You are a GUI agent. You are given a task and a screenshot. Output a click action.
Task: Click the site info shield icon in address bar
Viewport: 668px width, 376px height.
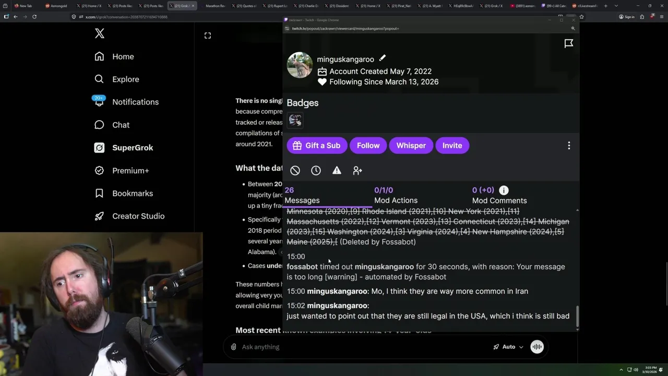click(74, 17)
